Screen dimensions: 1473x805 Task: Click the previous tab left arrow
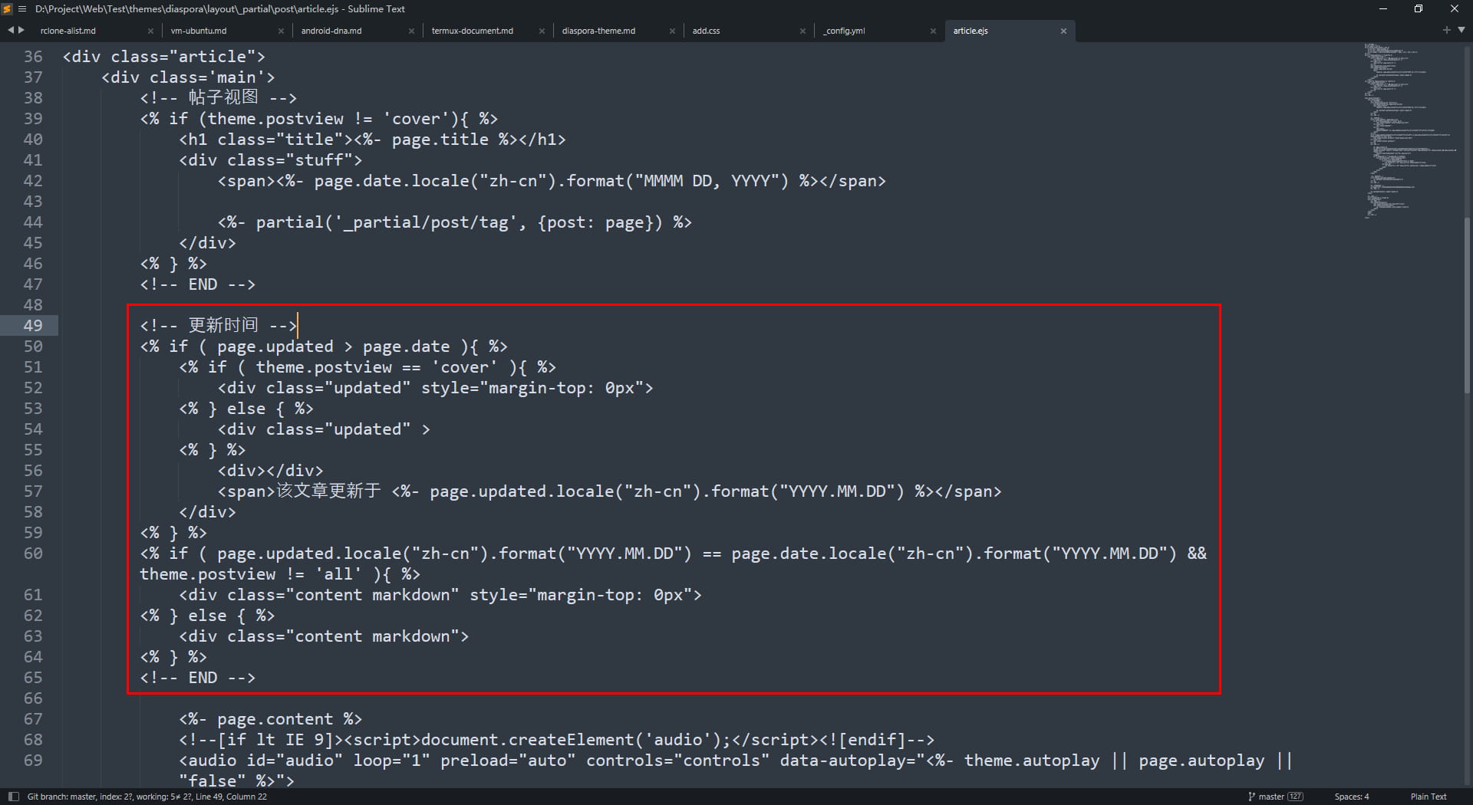coord(11,30)
